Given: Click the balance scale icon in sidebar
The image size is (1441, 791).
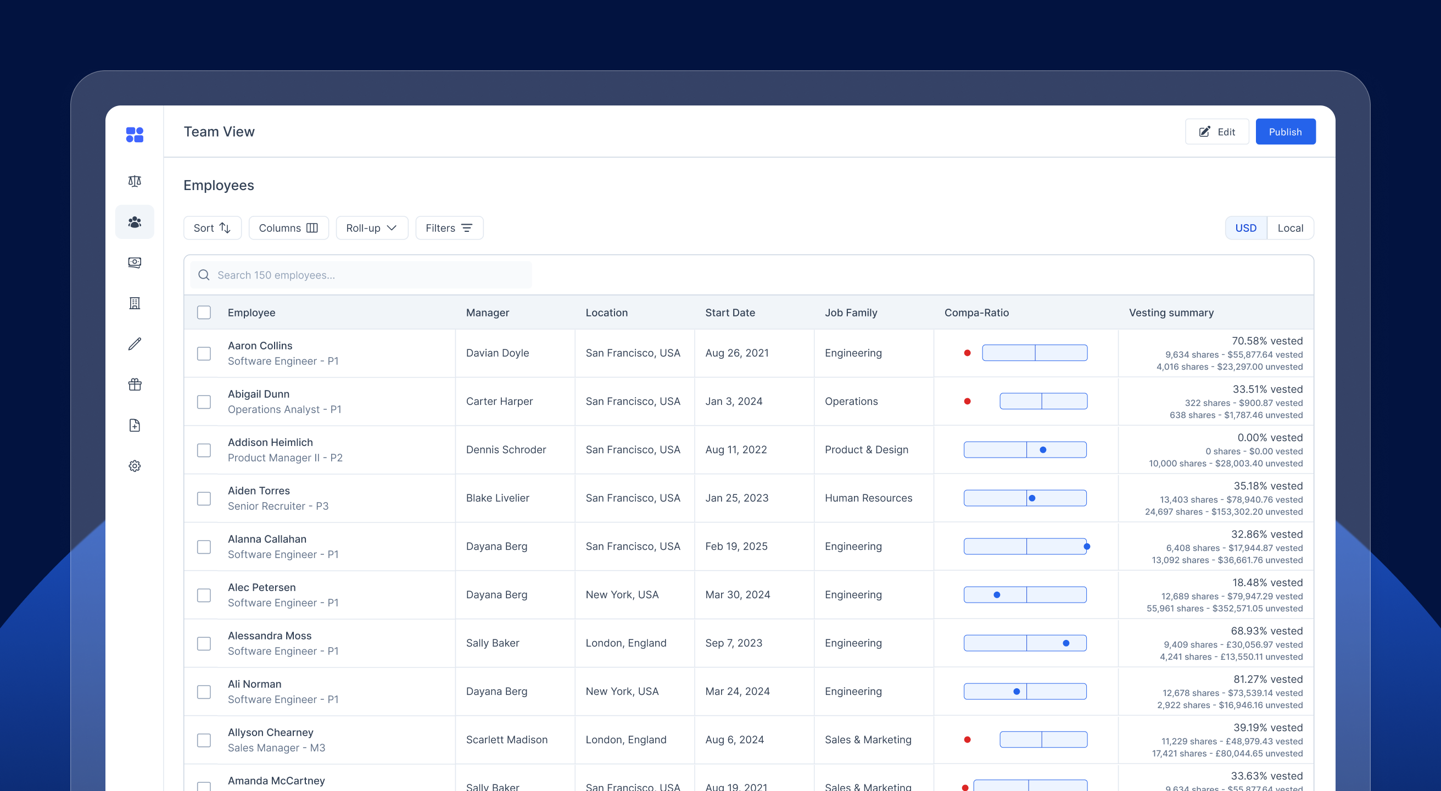Looking at the screenshot, I should [x=134, y=181].
